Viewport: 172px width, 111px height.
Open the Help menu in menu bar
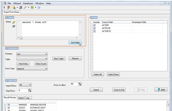pyautogui.click(x=48, y=3)
